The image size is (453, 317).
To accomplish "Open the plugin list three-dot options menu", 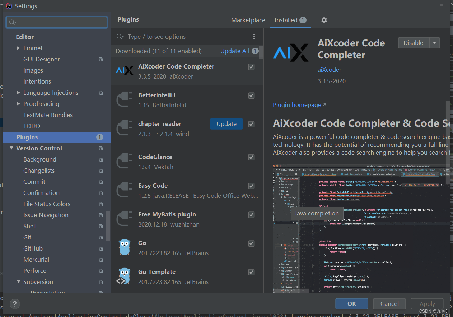I will click(x=254, y=37).
